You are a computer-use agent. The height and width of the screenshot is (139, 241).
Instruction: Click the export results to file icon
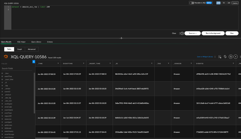(220, 56)
